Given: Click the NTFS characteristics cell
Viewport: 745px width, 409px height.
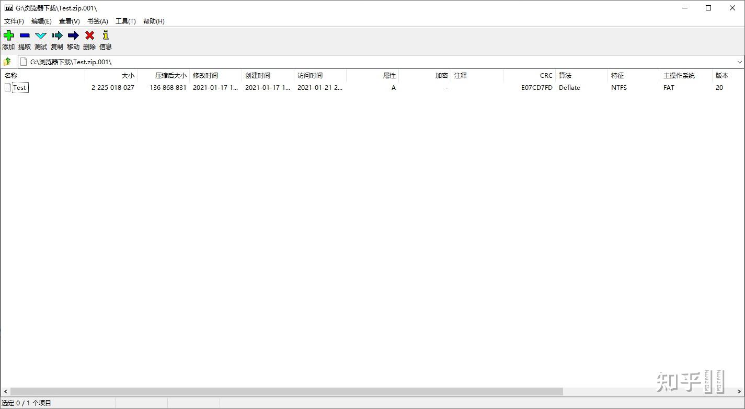Looking at the screenshot, I should (619, 88).
